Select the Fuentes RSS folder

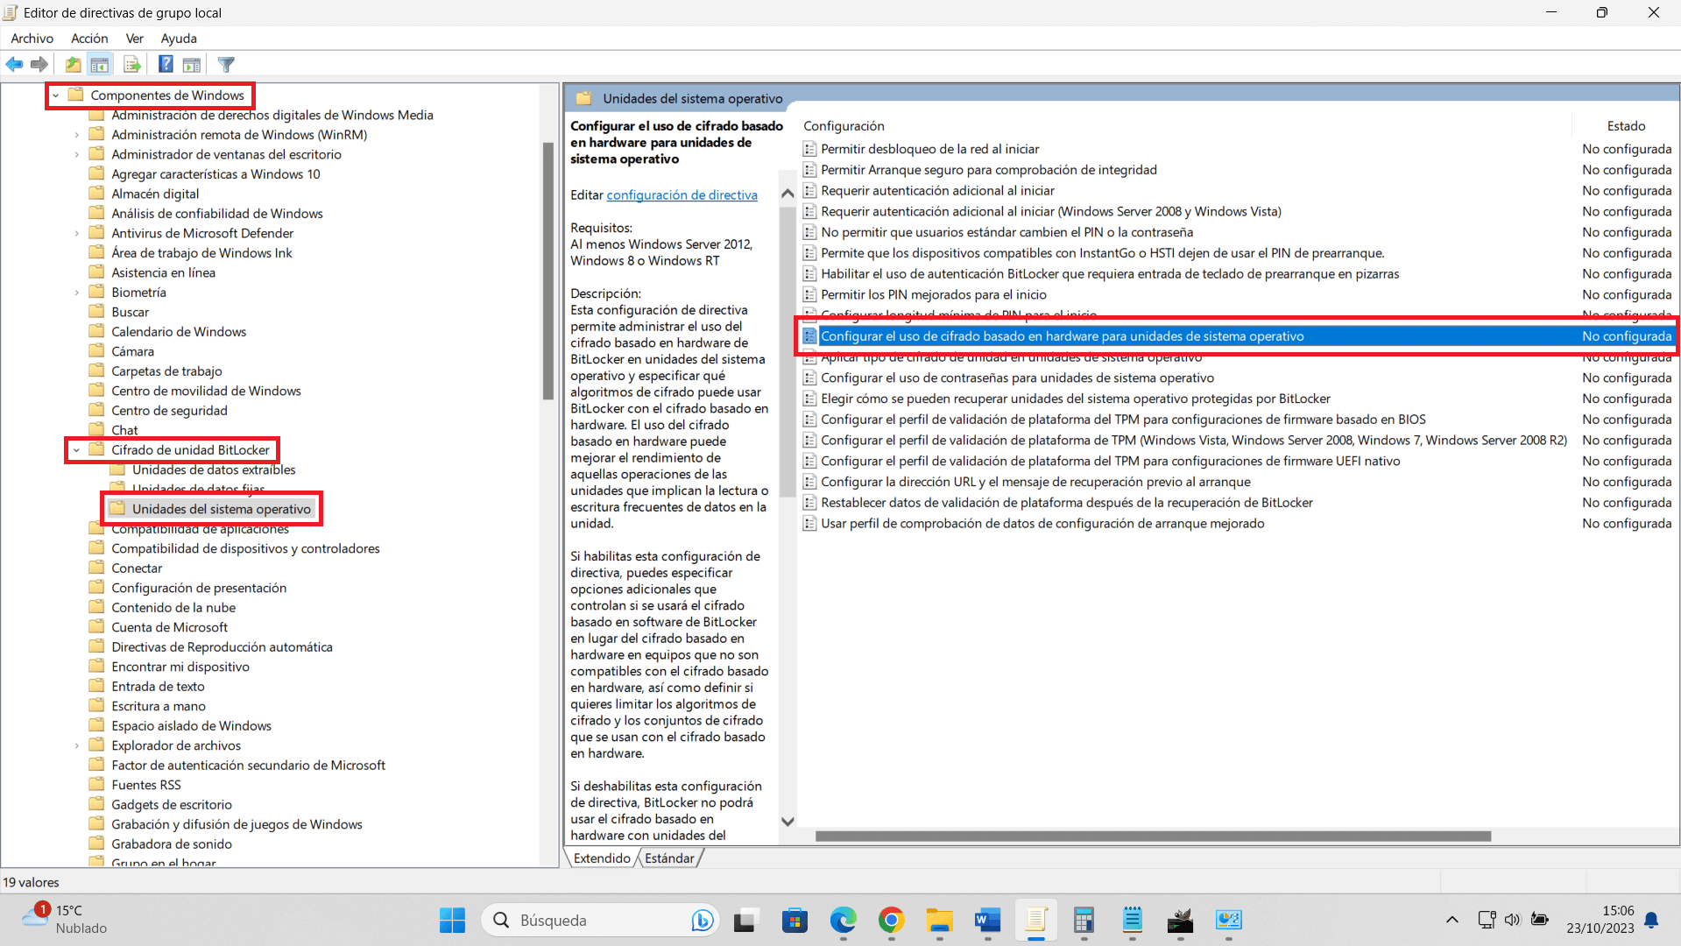(145, 785)
